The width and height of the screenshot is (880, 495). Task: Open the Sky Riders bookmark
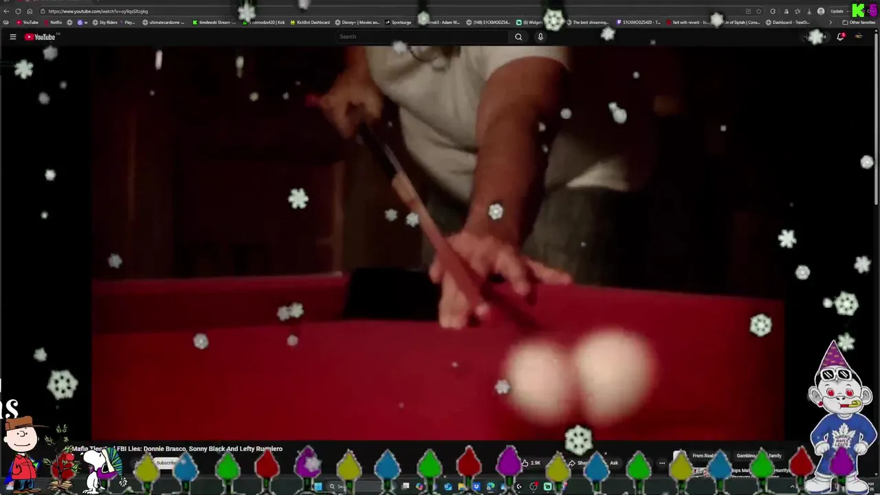104,22
